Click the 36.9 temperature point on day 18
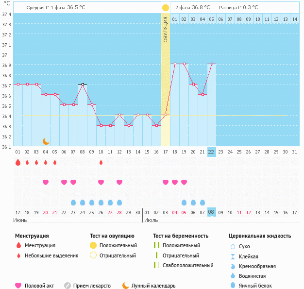Viewport: 304px width, 289px height. [x=175, y=64]
